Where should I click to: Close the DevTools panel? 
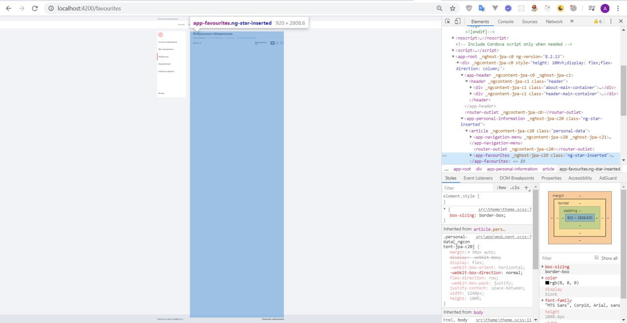click(620, 22)
